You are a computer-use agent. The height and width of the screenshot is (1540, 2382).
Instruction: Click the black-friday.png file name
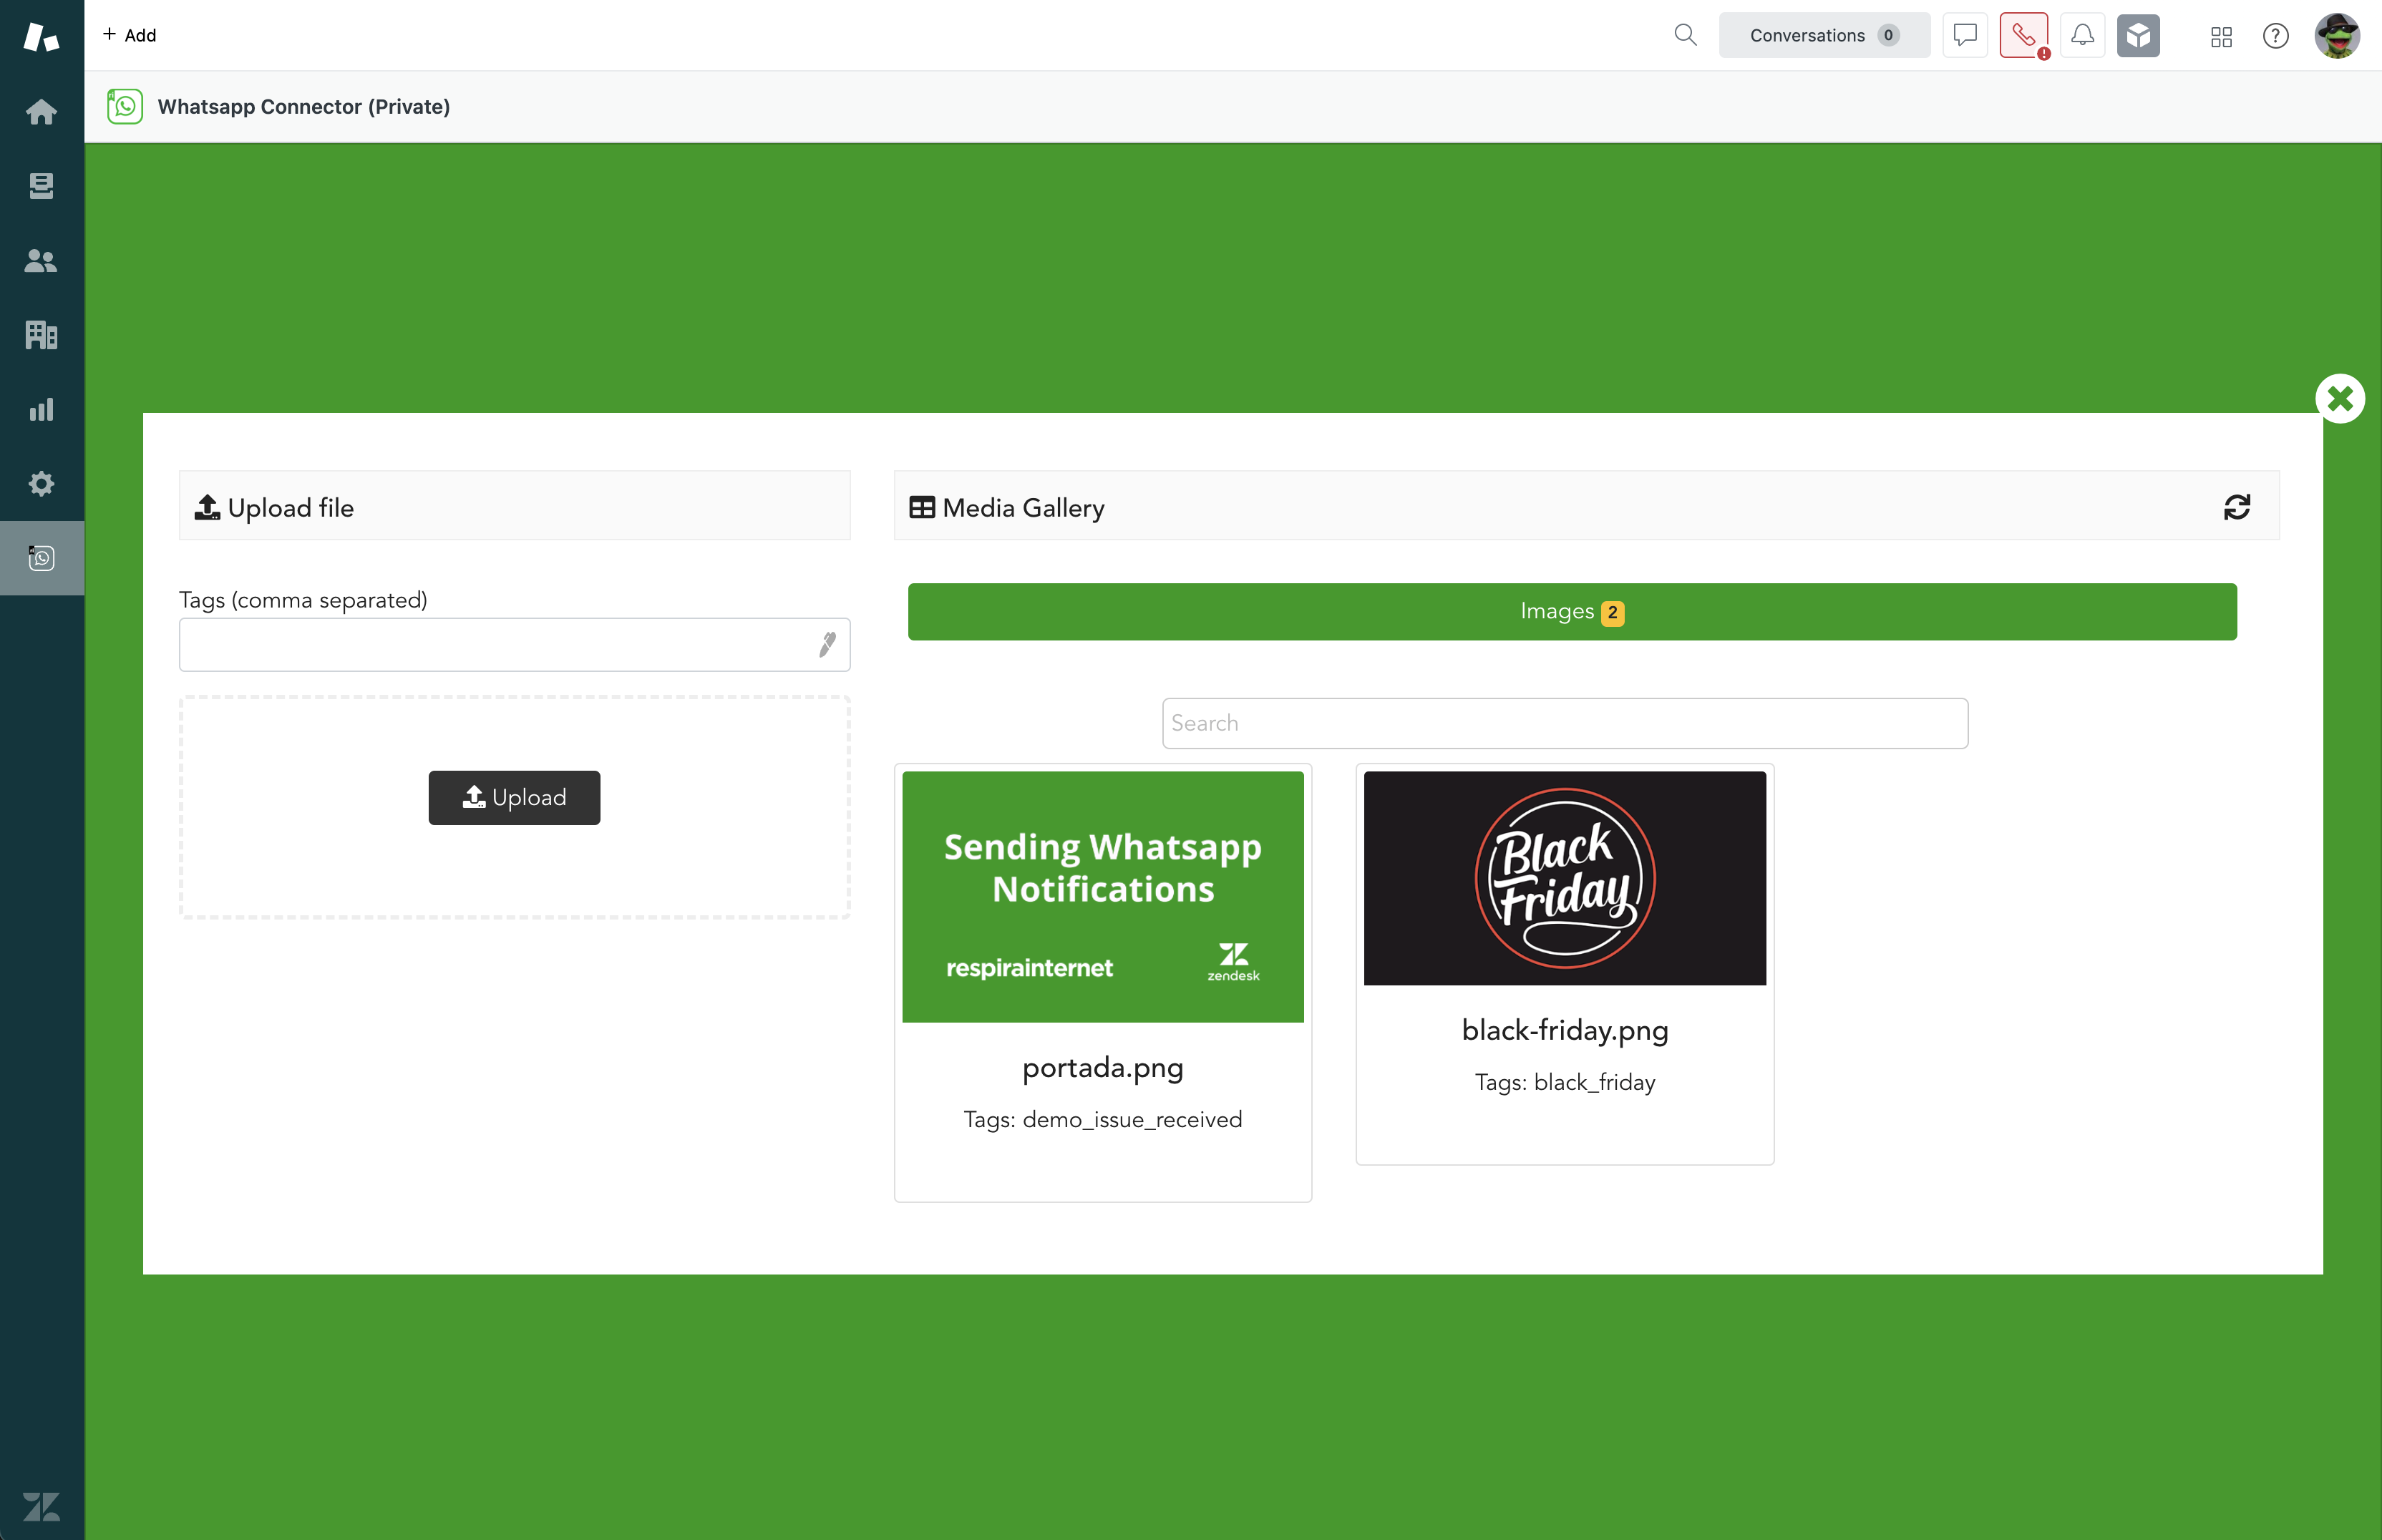1565,1030
